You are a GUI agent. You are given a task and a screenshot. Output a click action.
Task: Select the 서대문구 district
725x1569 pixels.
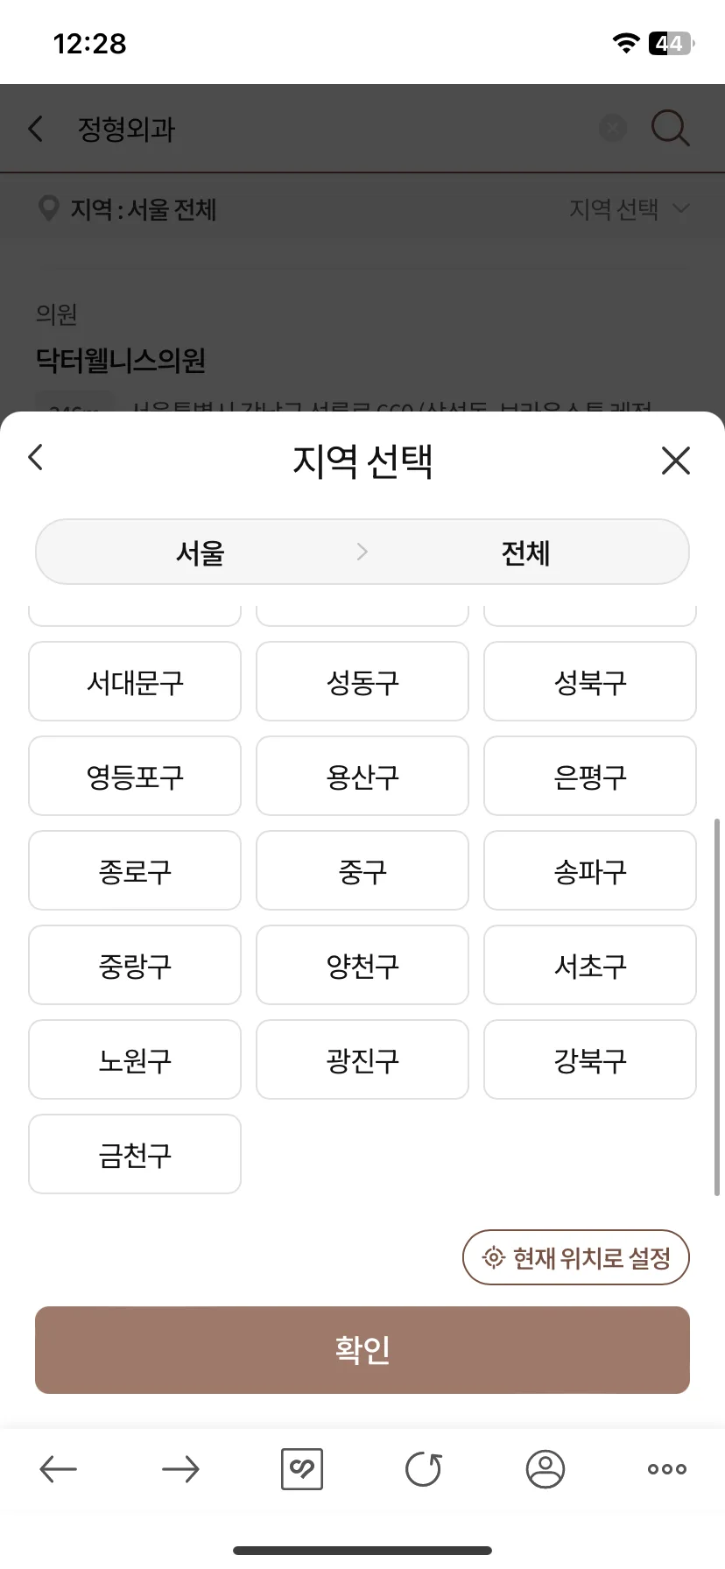click(135, 681)
